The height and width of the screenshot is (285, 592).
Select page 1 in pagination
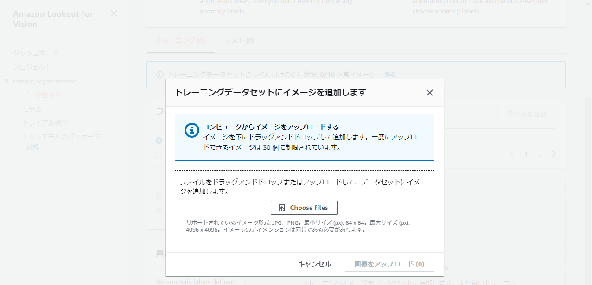point(526,154)
